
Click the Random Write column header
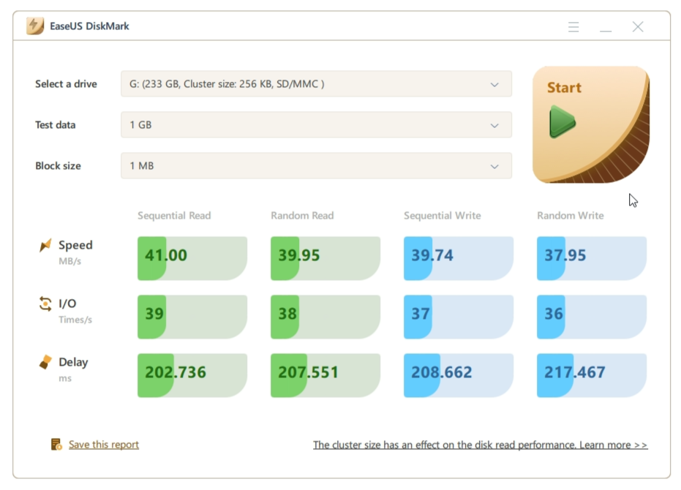[571, 216]
